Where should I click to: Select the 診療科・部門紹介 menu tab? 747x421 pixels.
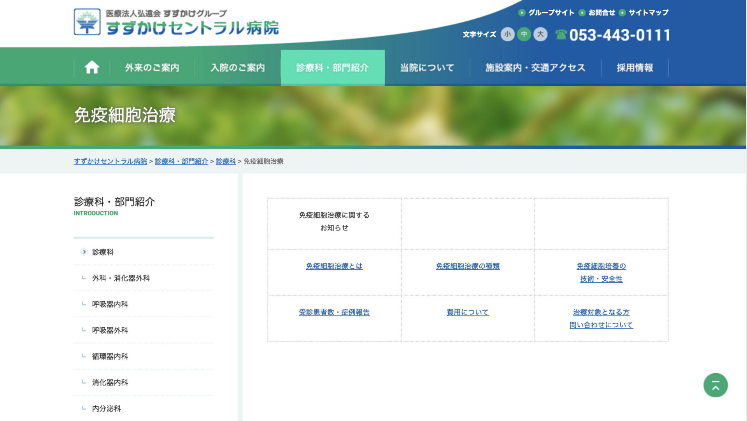tap(333, 68)
